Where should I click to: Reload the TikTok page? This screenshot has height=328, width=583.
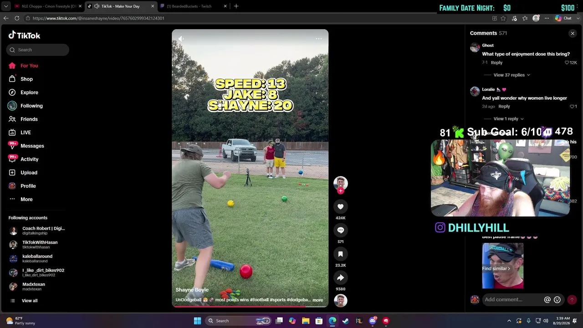click(x=17, y=18)
